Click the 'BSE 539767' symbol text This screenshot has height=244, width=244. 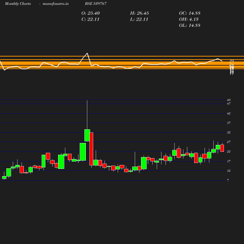tap(96, 3)
